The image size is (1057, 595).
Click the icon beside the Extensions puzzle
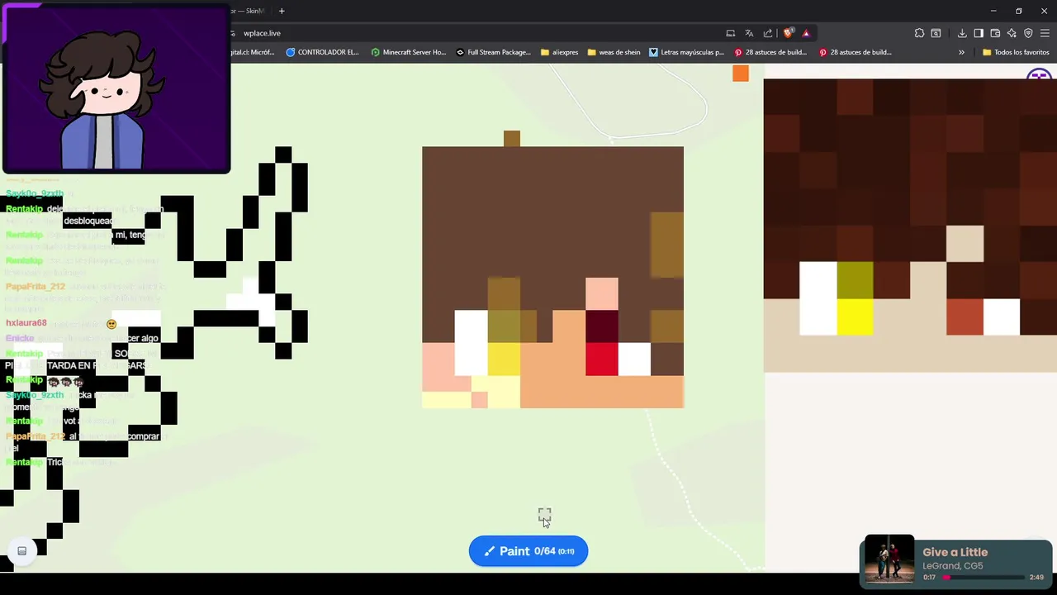coord(936,33)
